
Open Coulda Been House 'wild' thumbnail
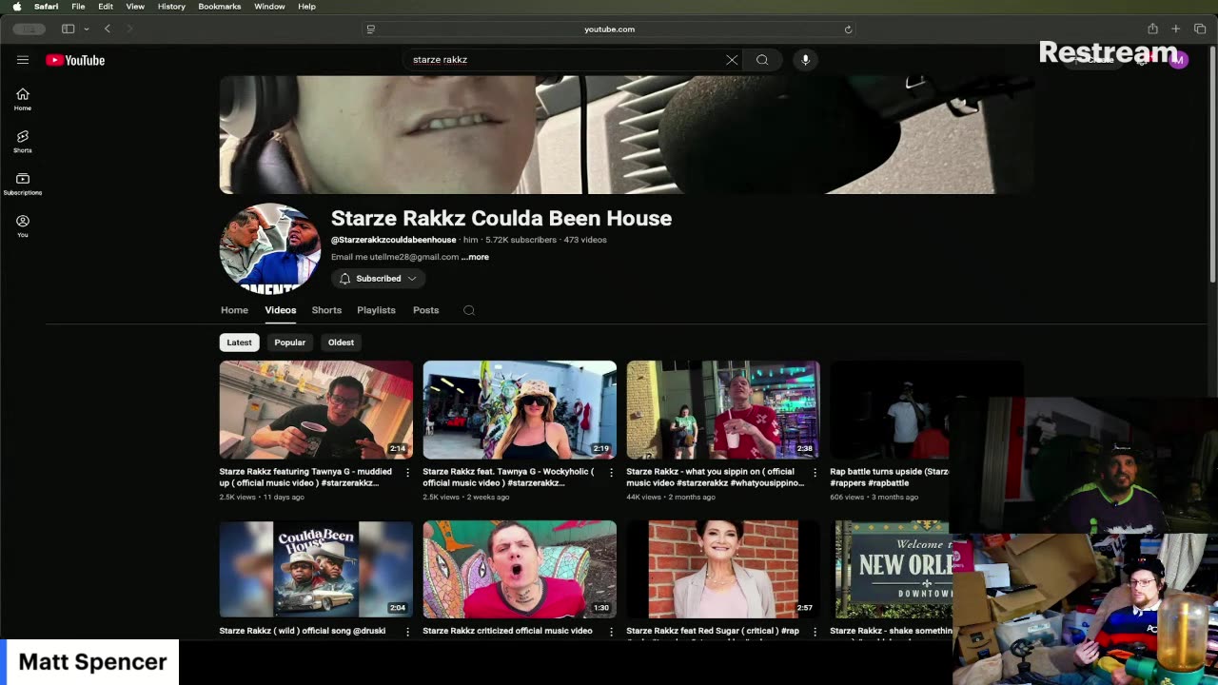(x=316, y=569)
